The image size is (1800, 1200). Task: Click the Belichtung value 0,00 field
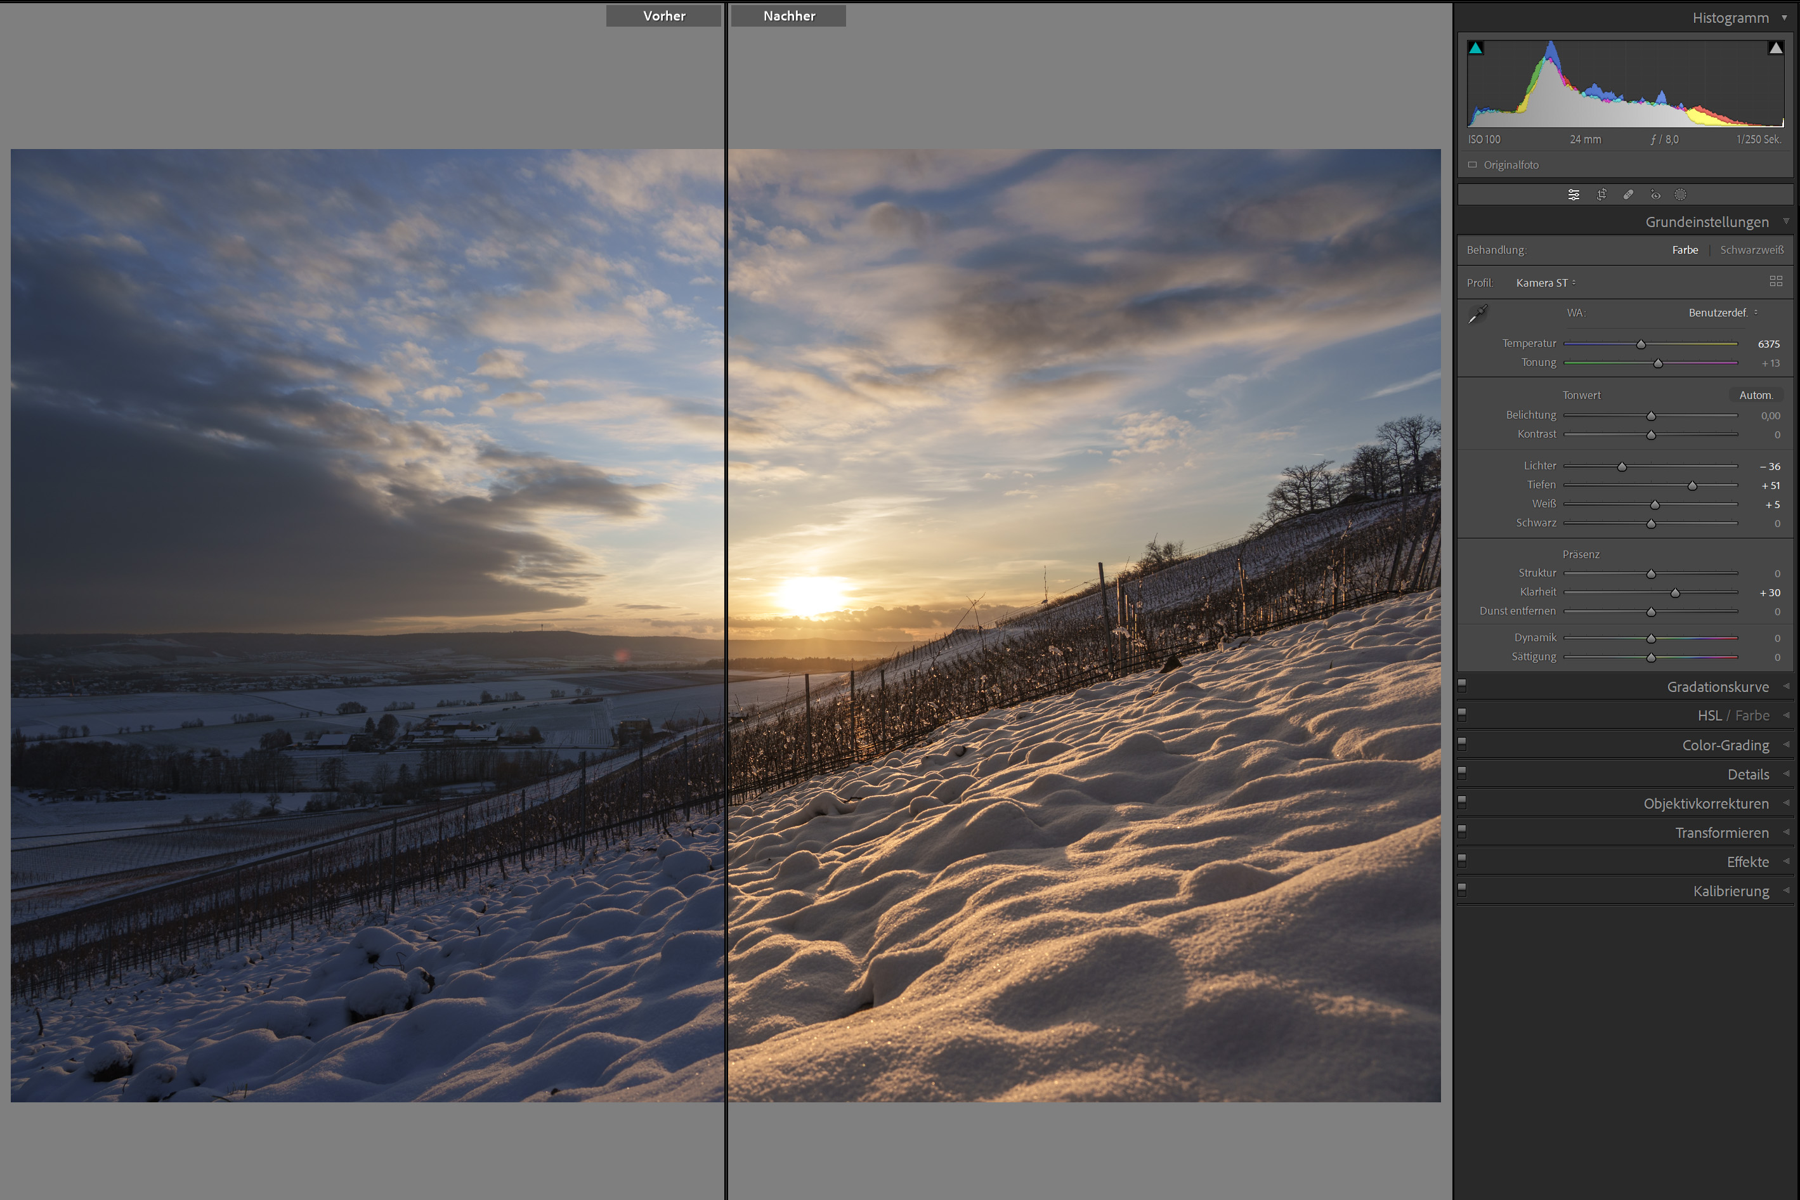coord(1770,415)
